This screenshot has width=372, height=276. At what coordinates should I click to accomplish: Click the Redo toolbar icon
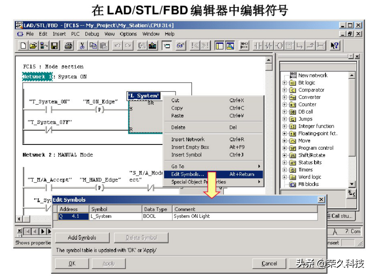128,45
